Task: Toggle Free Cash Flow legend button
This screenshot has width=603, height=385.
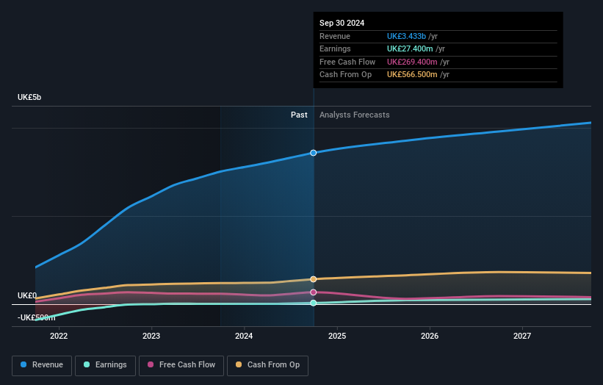Action: (181, 365)
